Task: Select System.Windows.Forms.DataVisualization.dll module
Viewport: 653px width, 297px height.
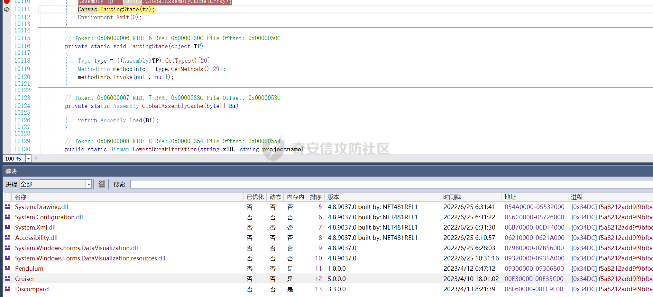Action: tap(77, 248)
